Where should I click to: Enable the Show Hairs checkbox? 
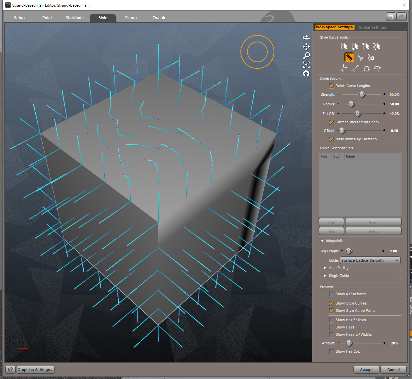pyautogui.click(x=332, y=327)
